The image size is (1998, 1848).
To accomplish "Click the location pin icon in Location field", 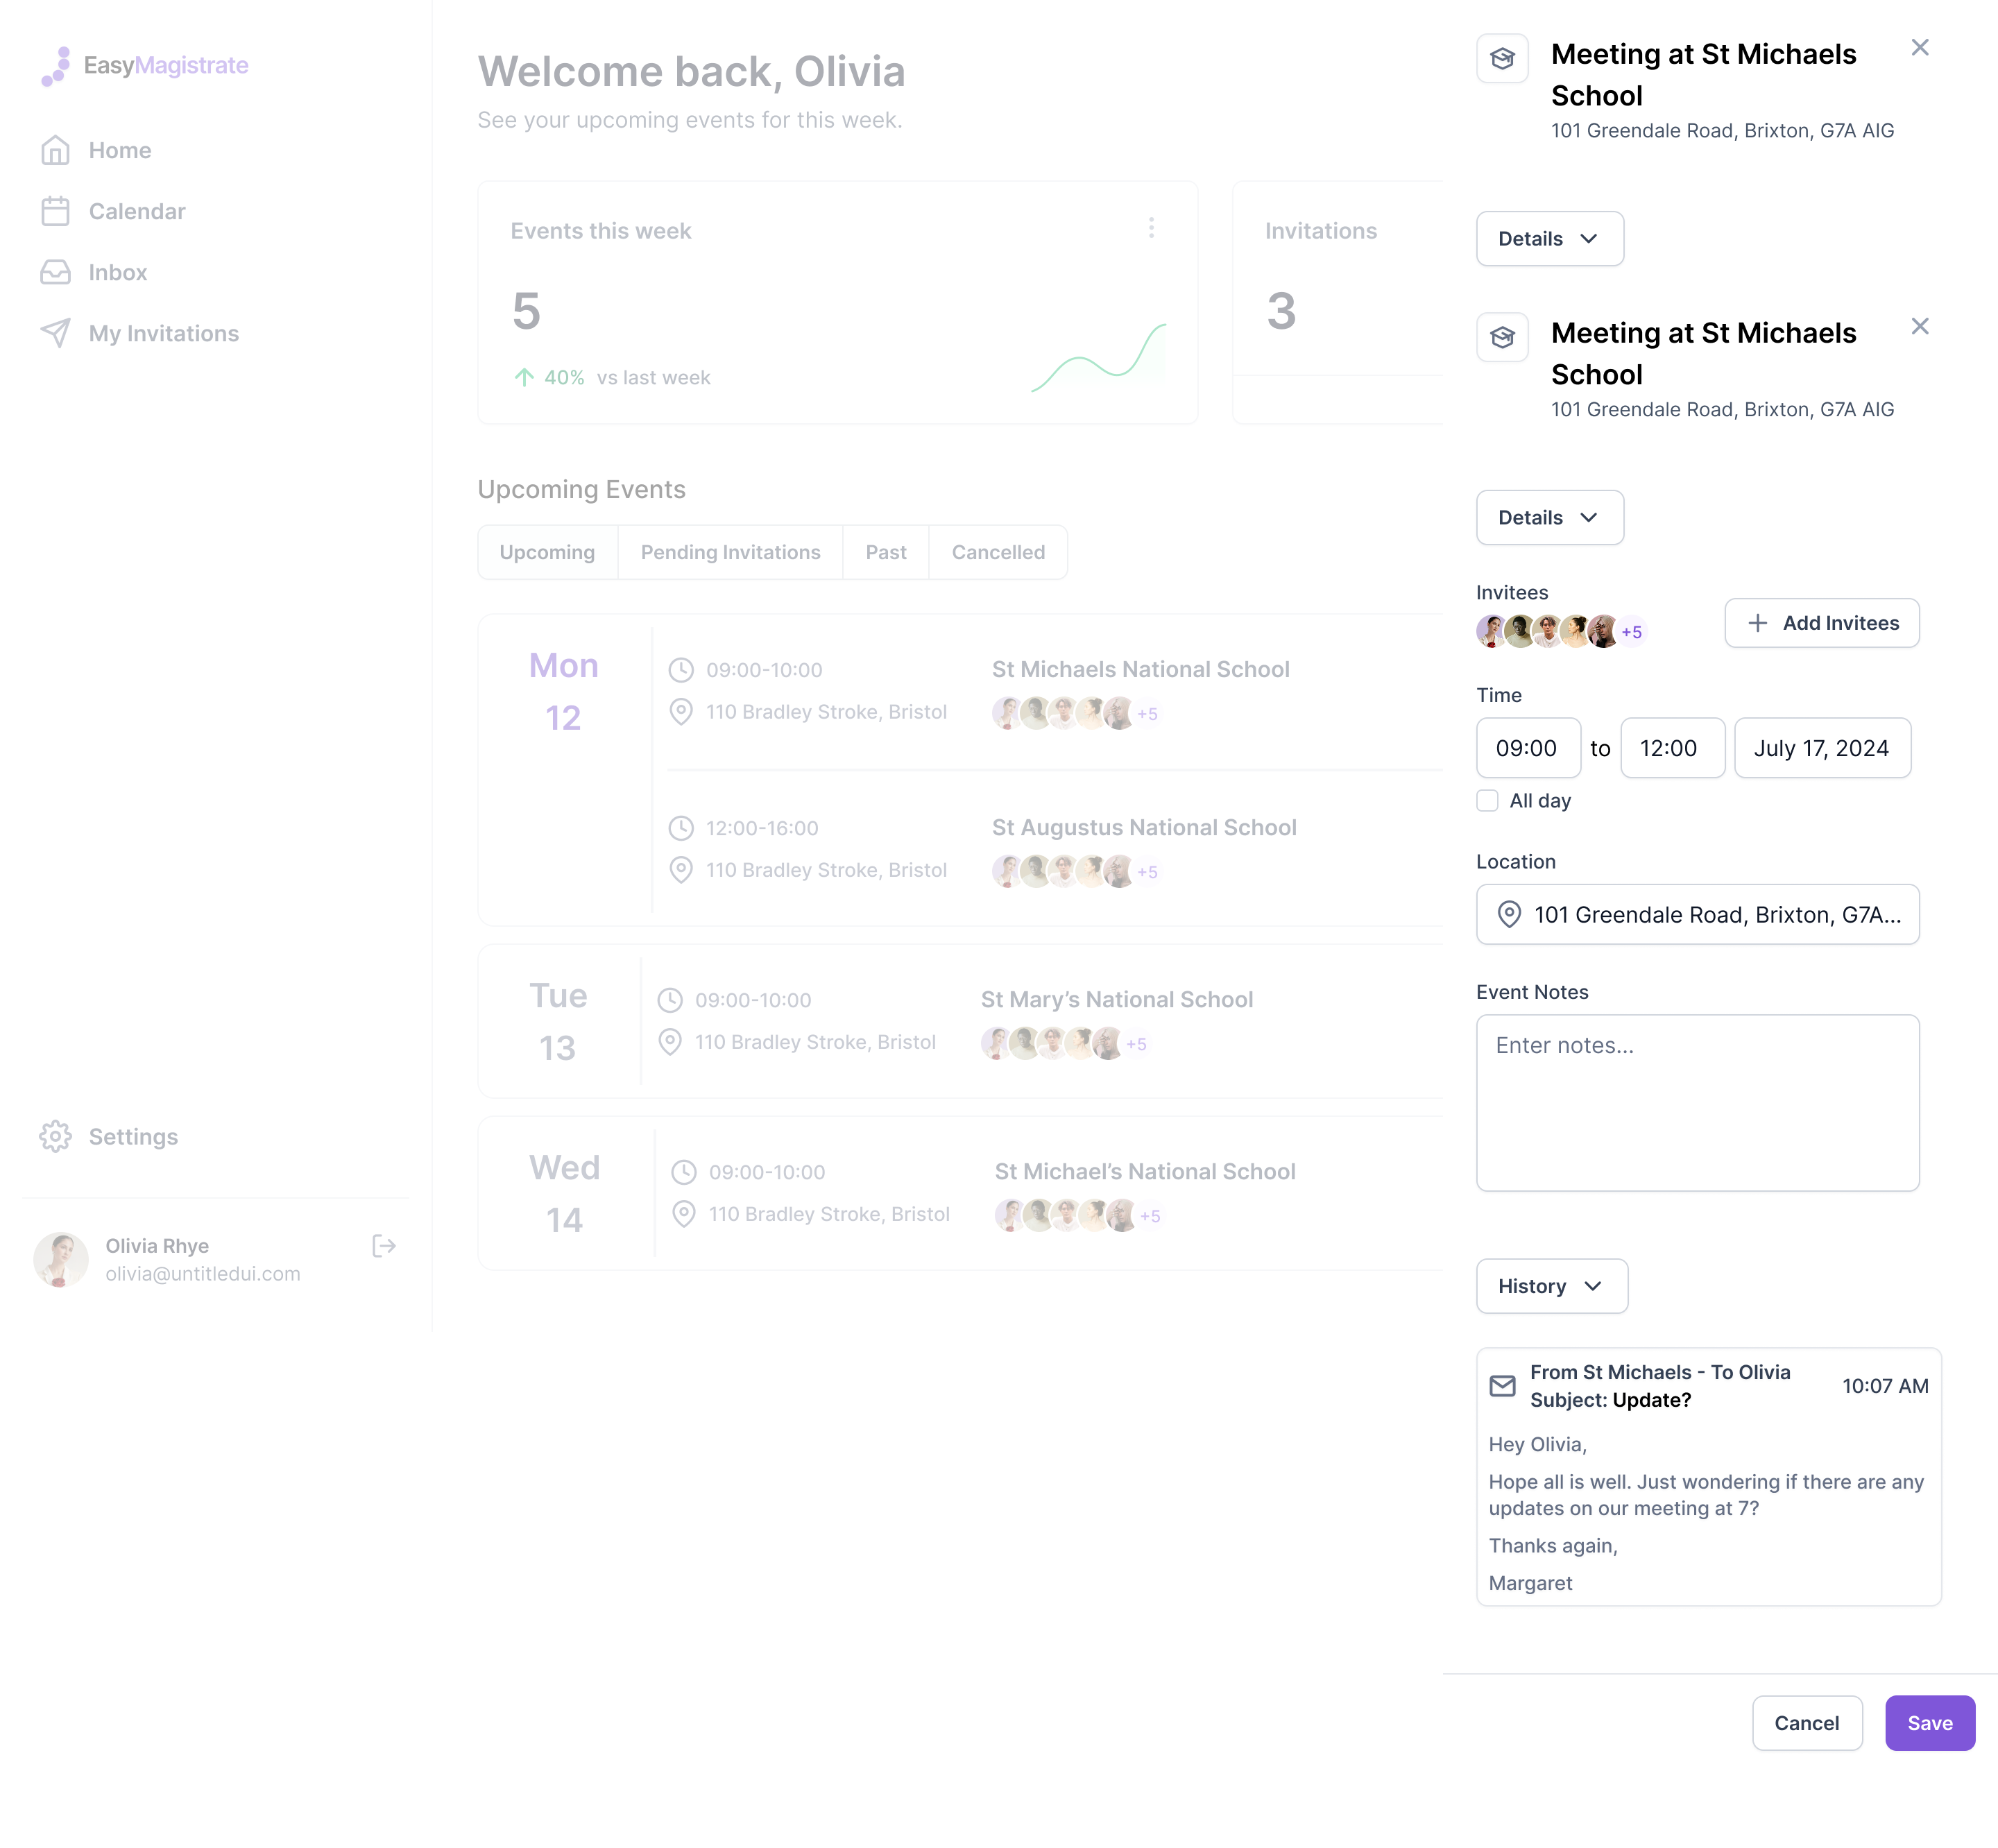I will [1509, 914].
